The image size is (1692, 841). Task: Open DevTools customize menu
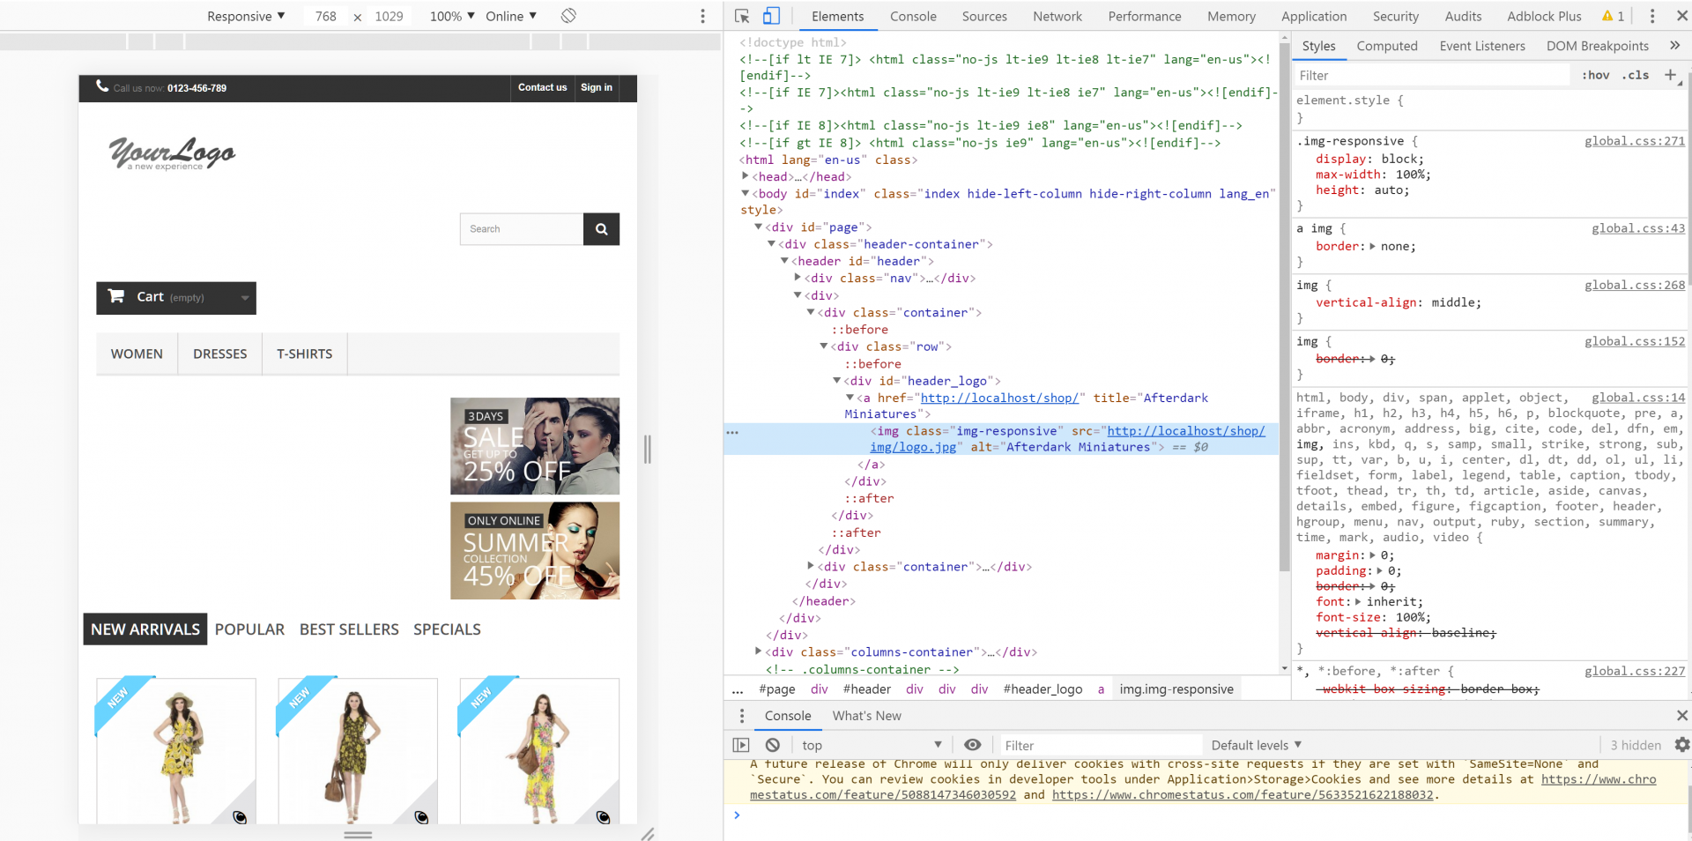pyautogui.click(x=1652, y=16)
